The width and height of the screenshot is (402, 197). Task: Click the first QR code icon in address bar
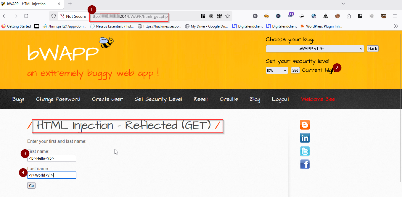(211, 16)
